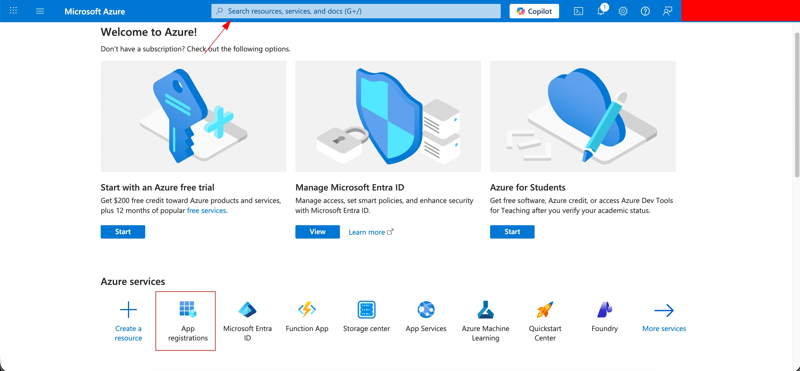
Task: Open the notifications bell
Action: [x=601, y=11]
